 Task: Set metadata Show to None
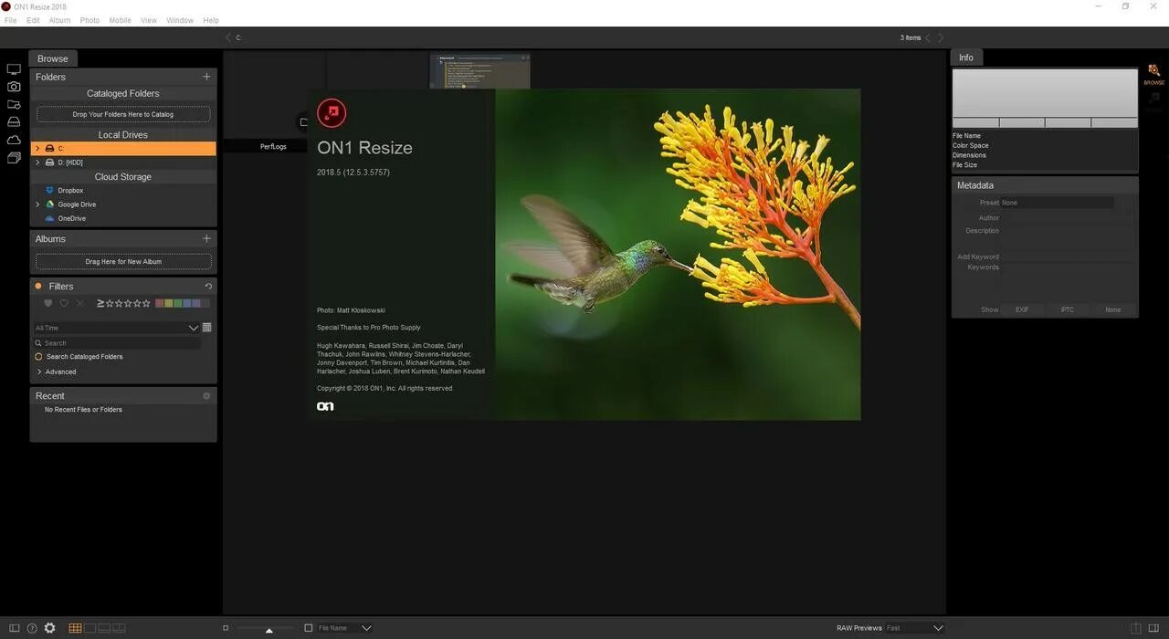[1112, 309]
